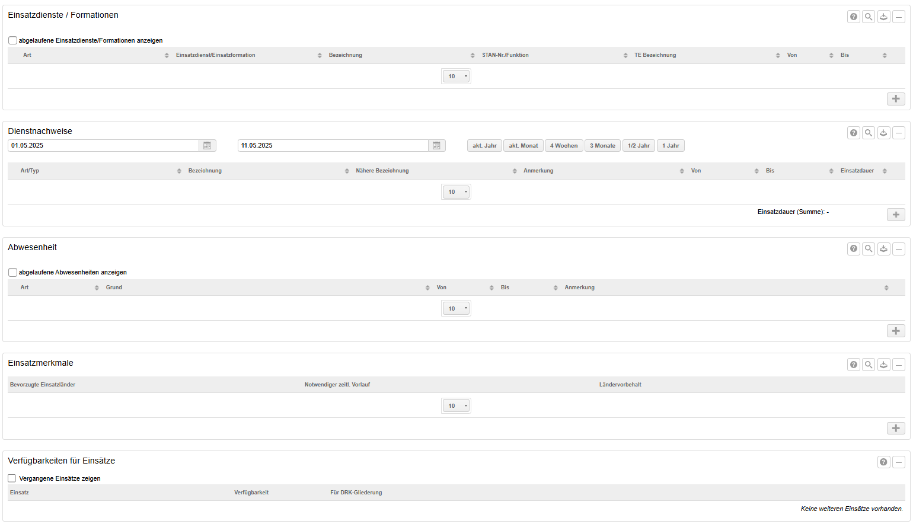Open calendar picker for end date 11.05.2025
This screenshot has width=913, height=524.
point(436,146)
